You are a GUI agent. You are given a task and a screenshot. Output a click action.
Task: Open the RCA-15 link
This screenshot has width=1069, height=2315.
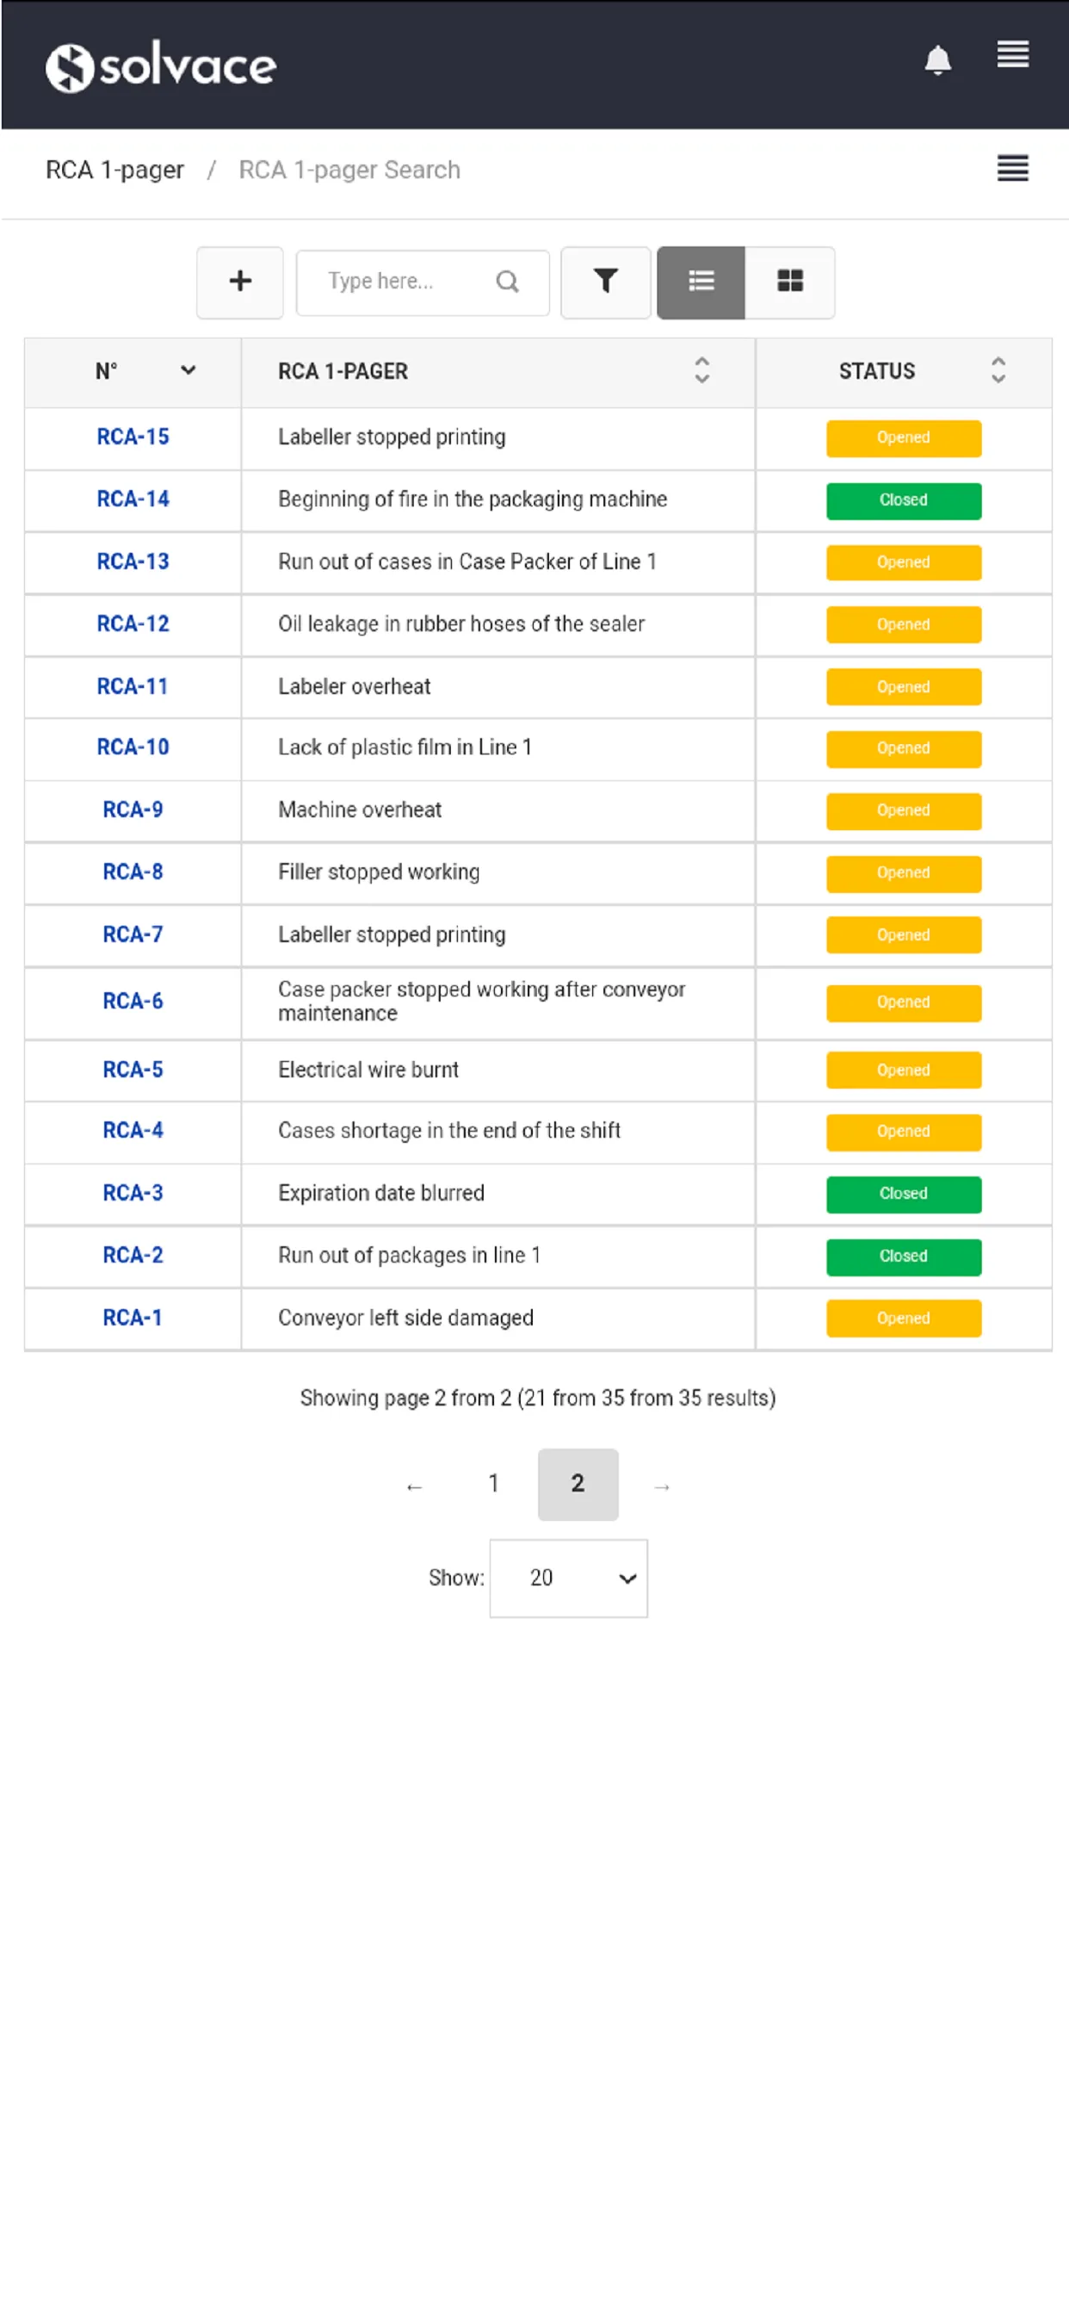coord(133,437)
